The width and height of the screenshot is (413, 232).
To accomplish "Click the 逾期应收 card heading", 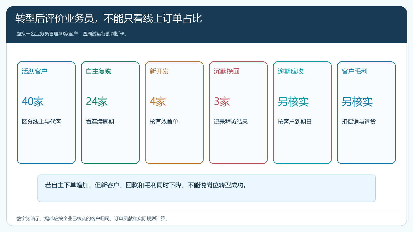I will [x=291, y=71].
